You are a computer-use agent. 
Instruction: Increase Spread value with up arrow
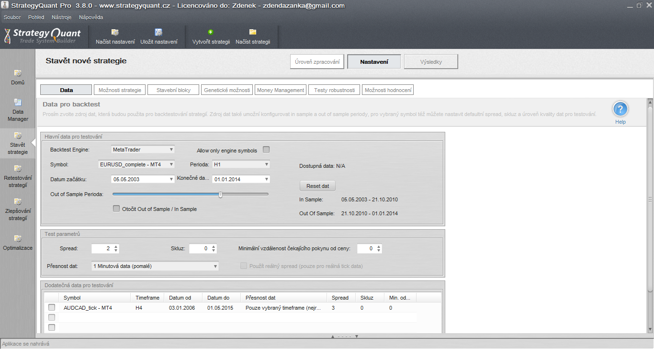(x=116, y=246)
